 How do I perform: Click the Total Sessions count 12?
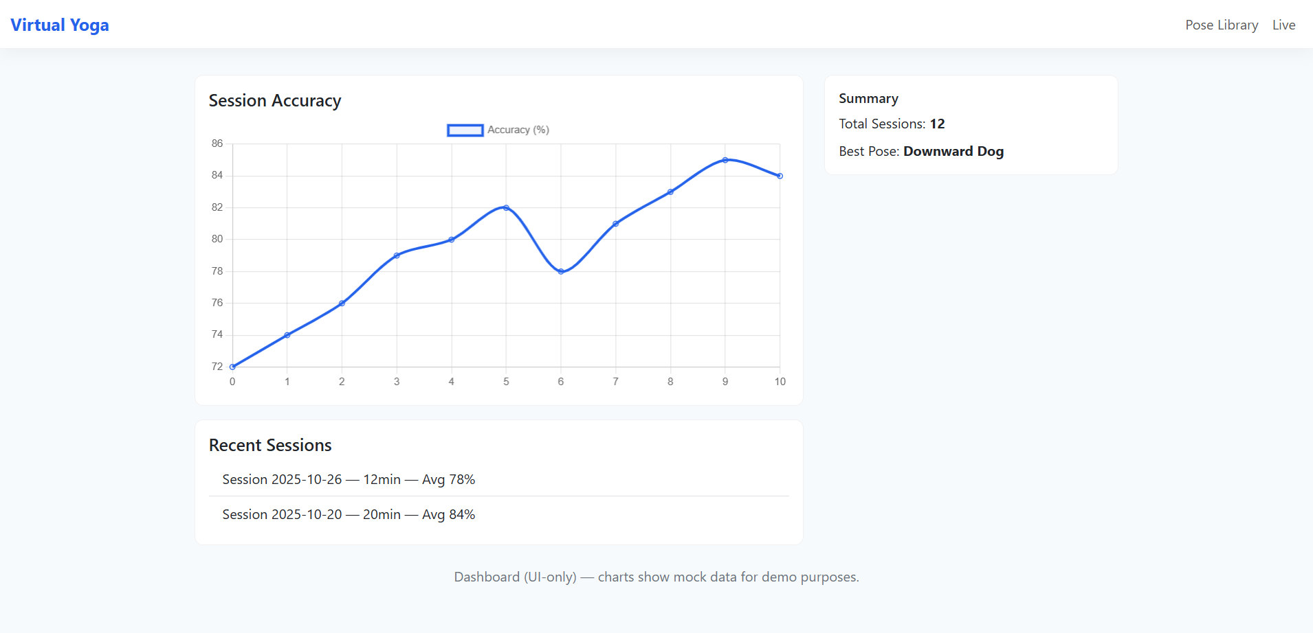coord(937,124)
